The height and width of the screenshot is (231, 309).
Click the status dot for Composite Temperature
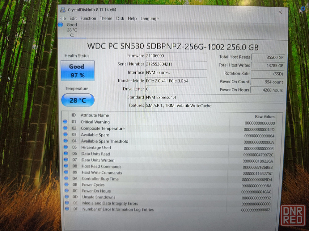coord(66,128)
